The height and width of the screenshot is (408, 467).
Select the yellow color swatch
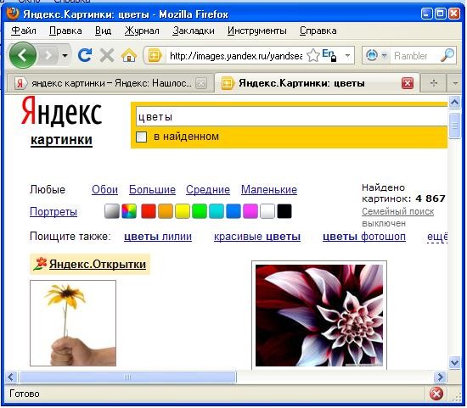pyautogui.click(x=183, y=211)
